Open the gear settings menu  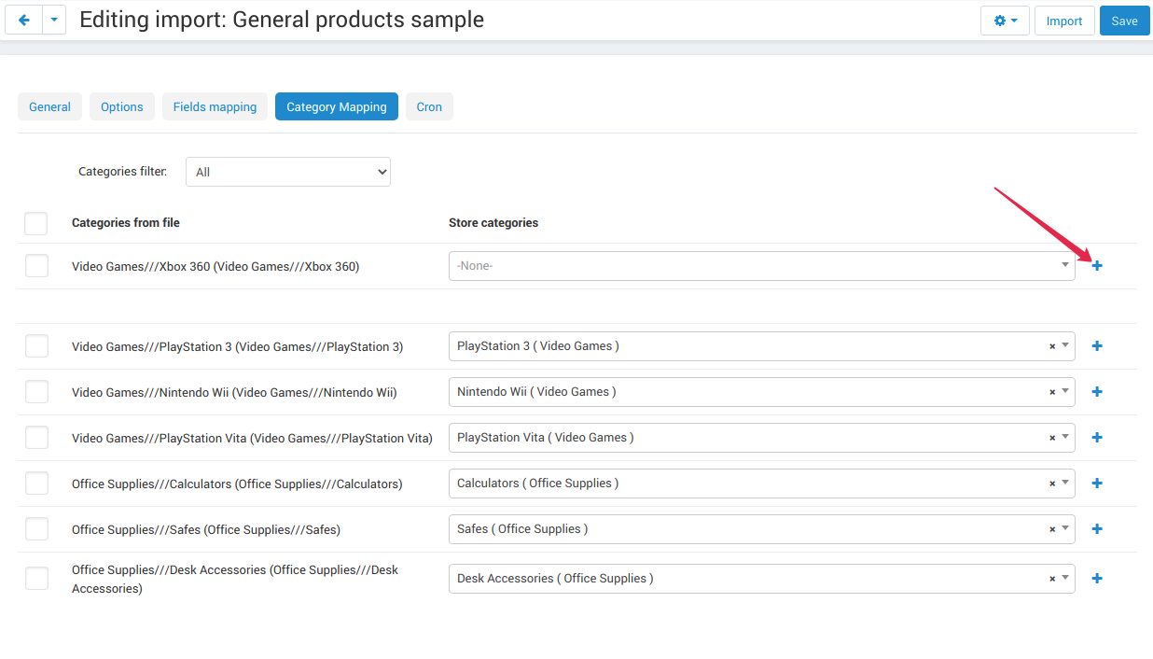(1005, 21)
